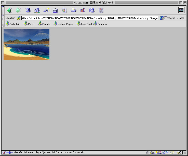Open the Mail inbox component bar icon
Image resolution: width=188 pixels, height=156 pixels.
(x=158, y=152)
